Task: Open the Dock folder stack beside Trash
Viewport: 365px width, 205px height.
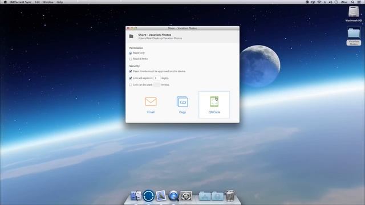Action: coord(217,196)
